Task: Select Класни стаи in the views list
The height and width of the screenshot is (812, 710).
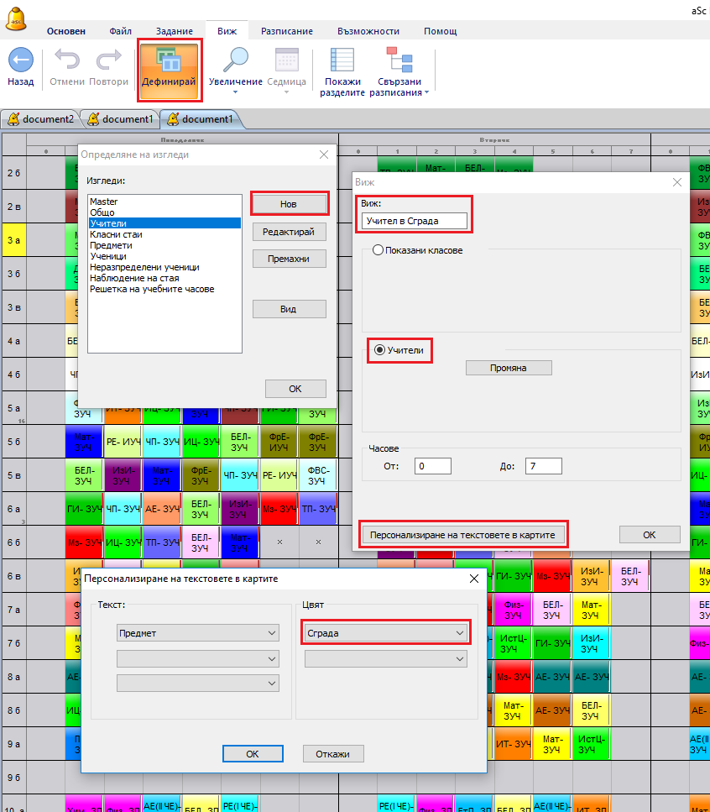Action: (116, 234)
